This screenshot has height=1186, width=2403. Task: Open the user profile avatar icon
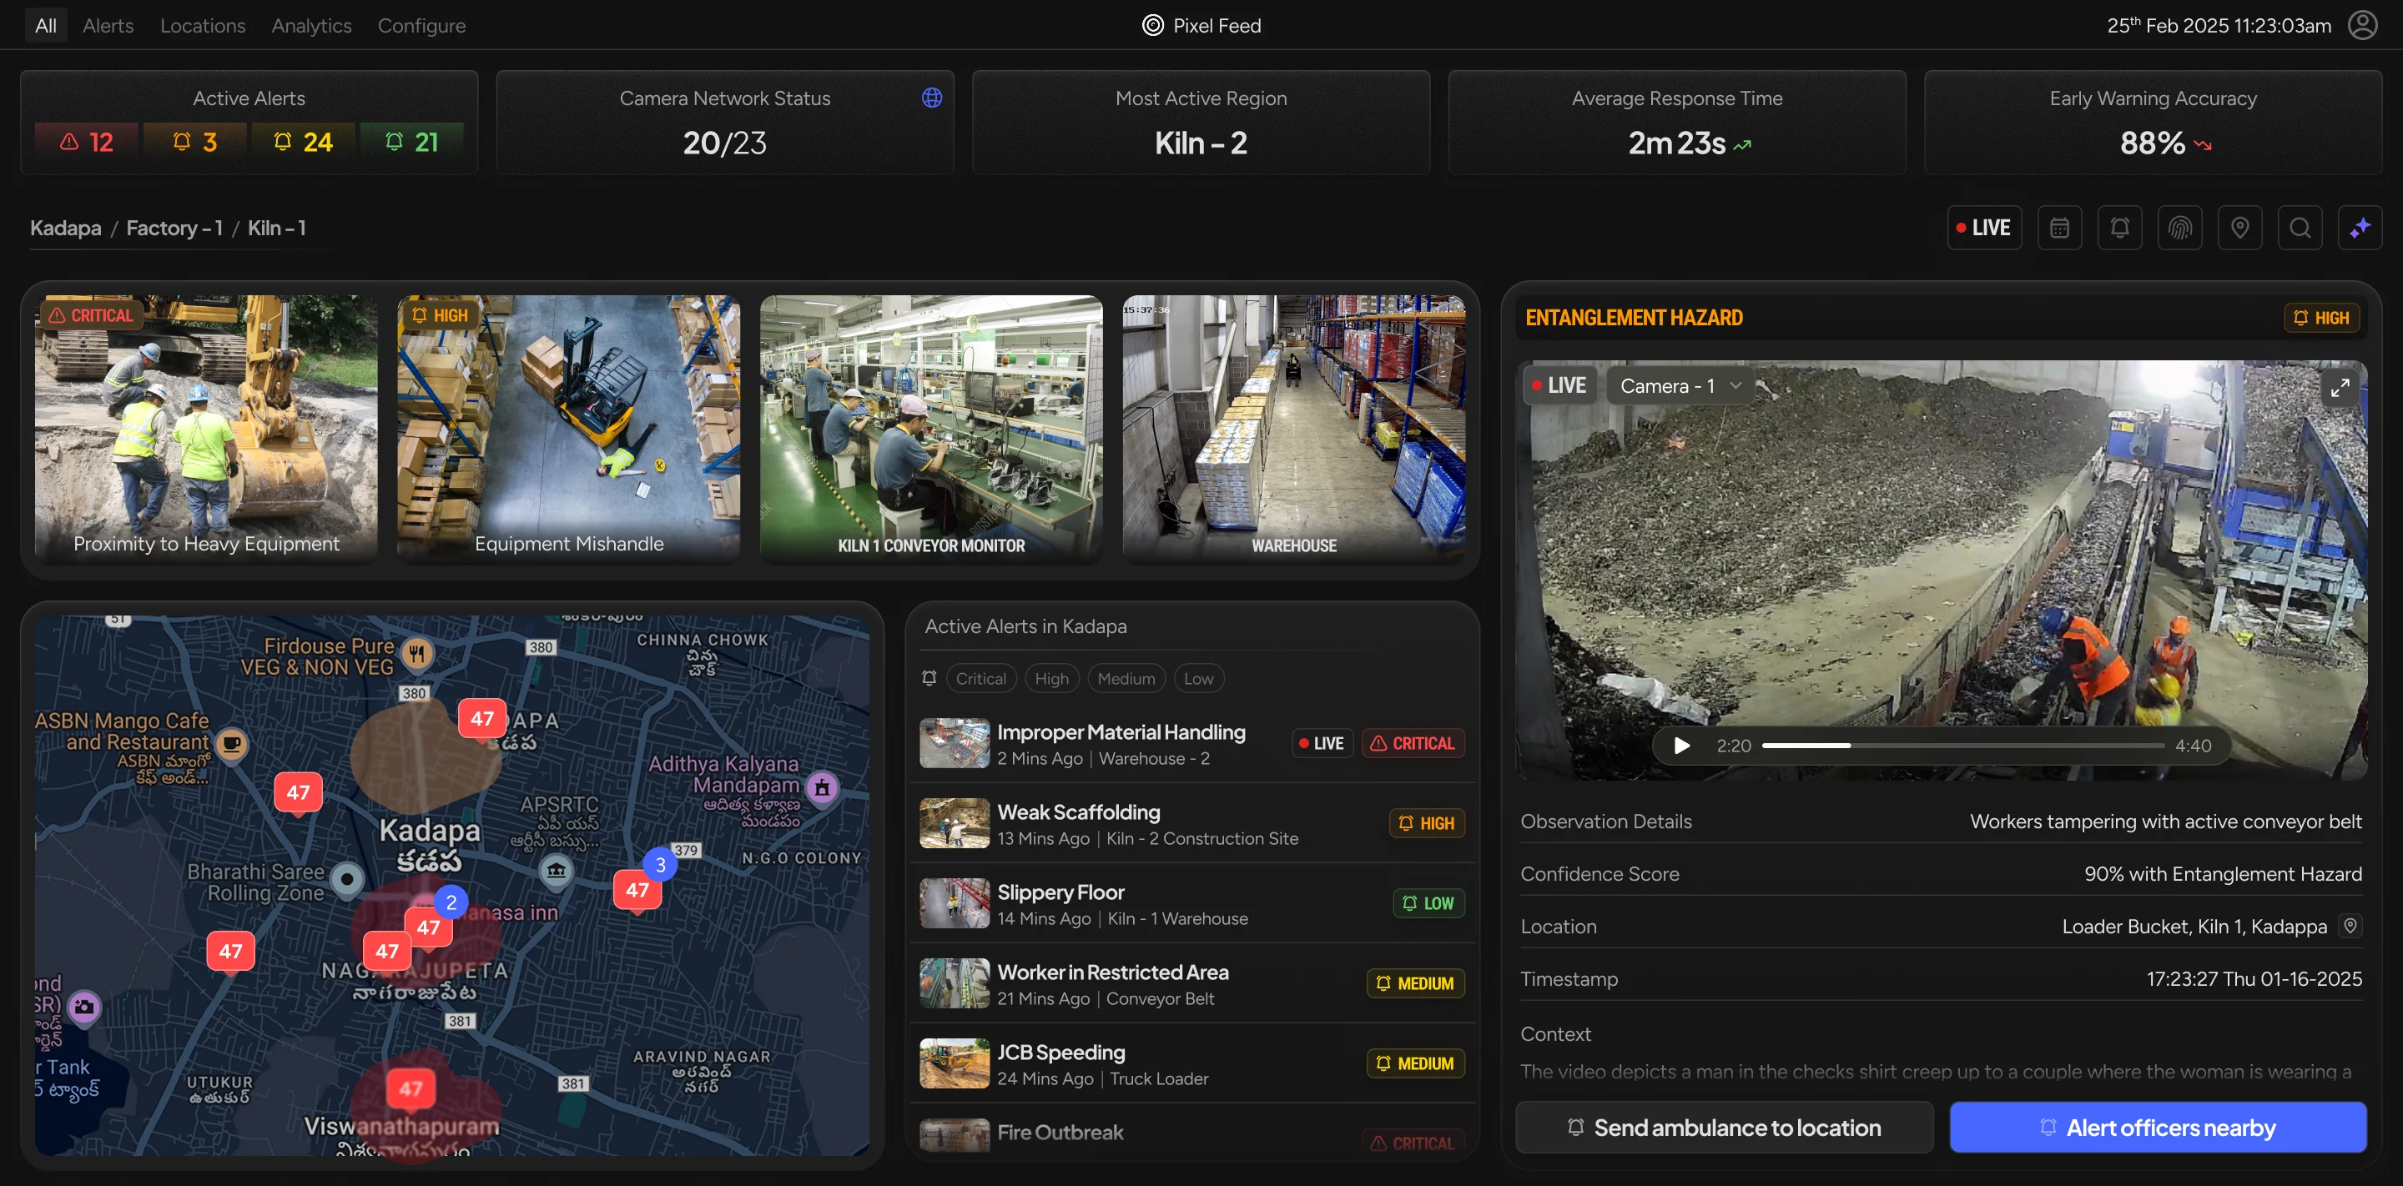coord(2363,24)
